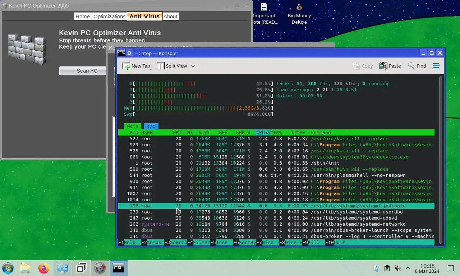This screenshot has height=276, width=460.
Task: Select the /usr/bin/plasmashell --no-respawn row
Action: [276, 175]
